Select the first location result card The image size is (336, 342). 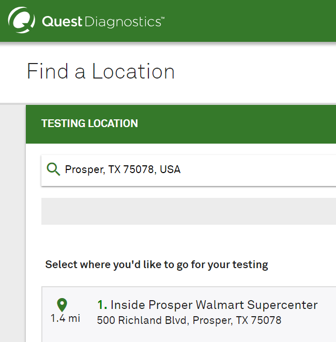pyautogui.click(x=189, y=314)
